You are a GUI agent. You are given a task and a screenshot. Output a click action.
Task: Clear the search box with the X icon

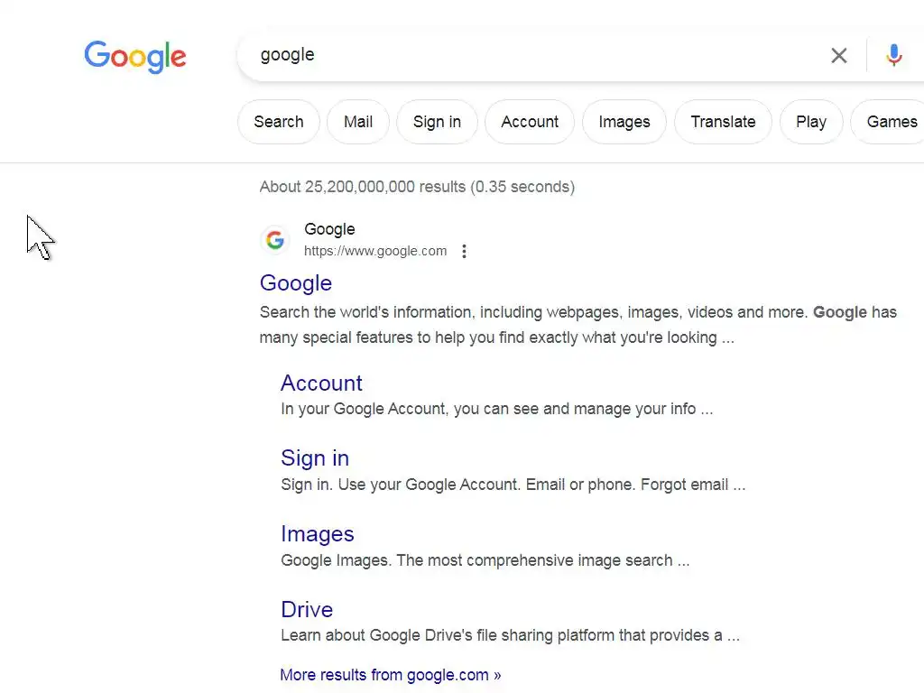838,55
